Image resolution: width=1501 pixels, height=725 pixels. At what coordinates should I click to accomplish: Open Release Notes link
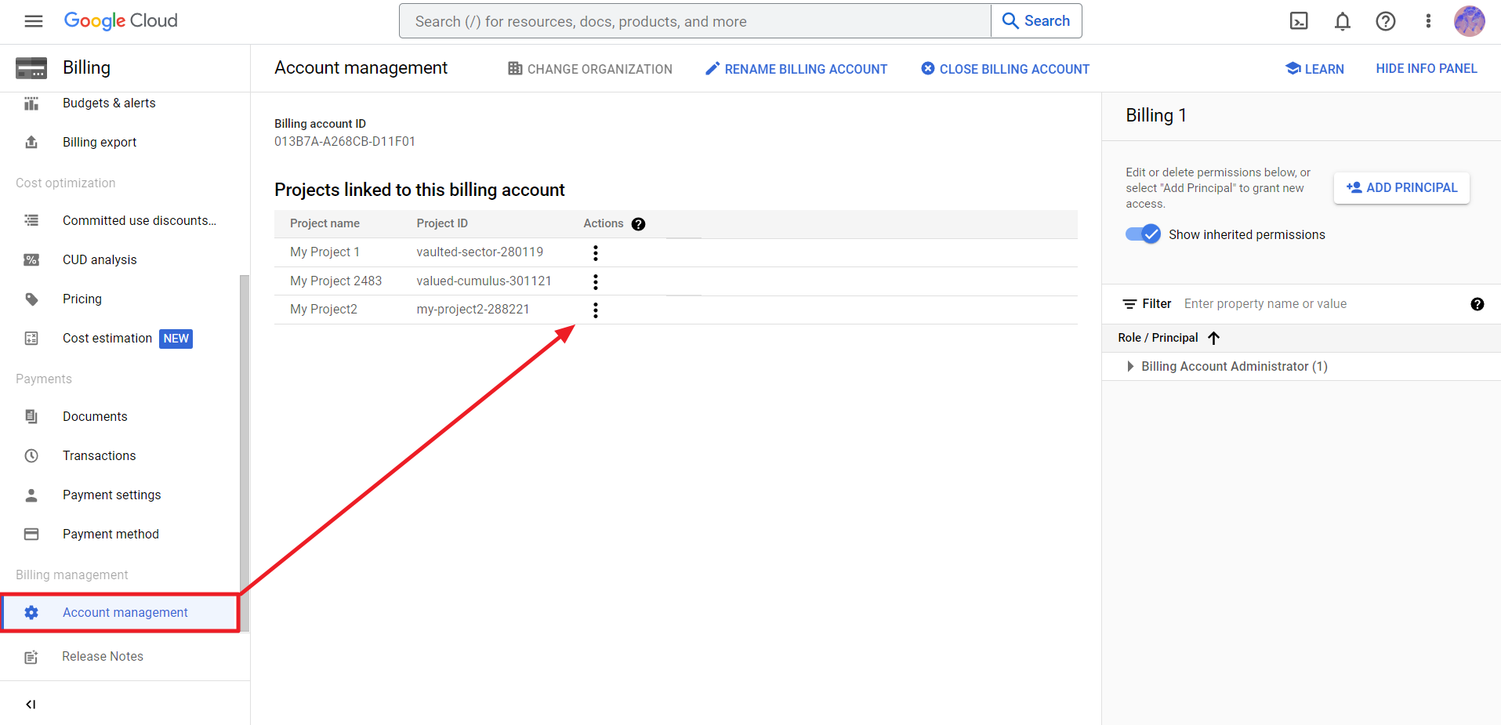point(103,657)
